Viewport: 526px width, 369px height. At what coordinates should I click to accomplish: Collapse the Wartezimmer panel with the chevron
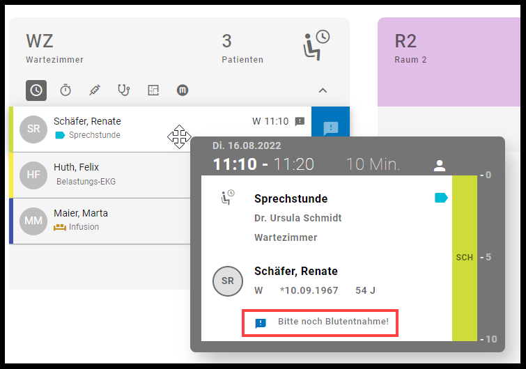point(323,91)
